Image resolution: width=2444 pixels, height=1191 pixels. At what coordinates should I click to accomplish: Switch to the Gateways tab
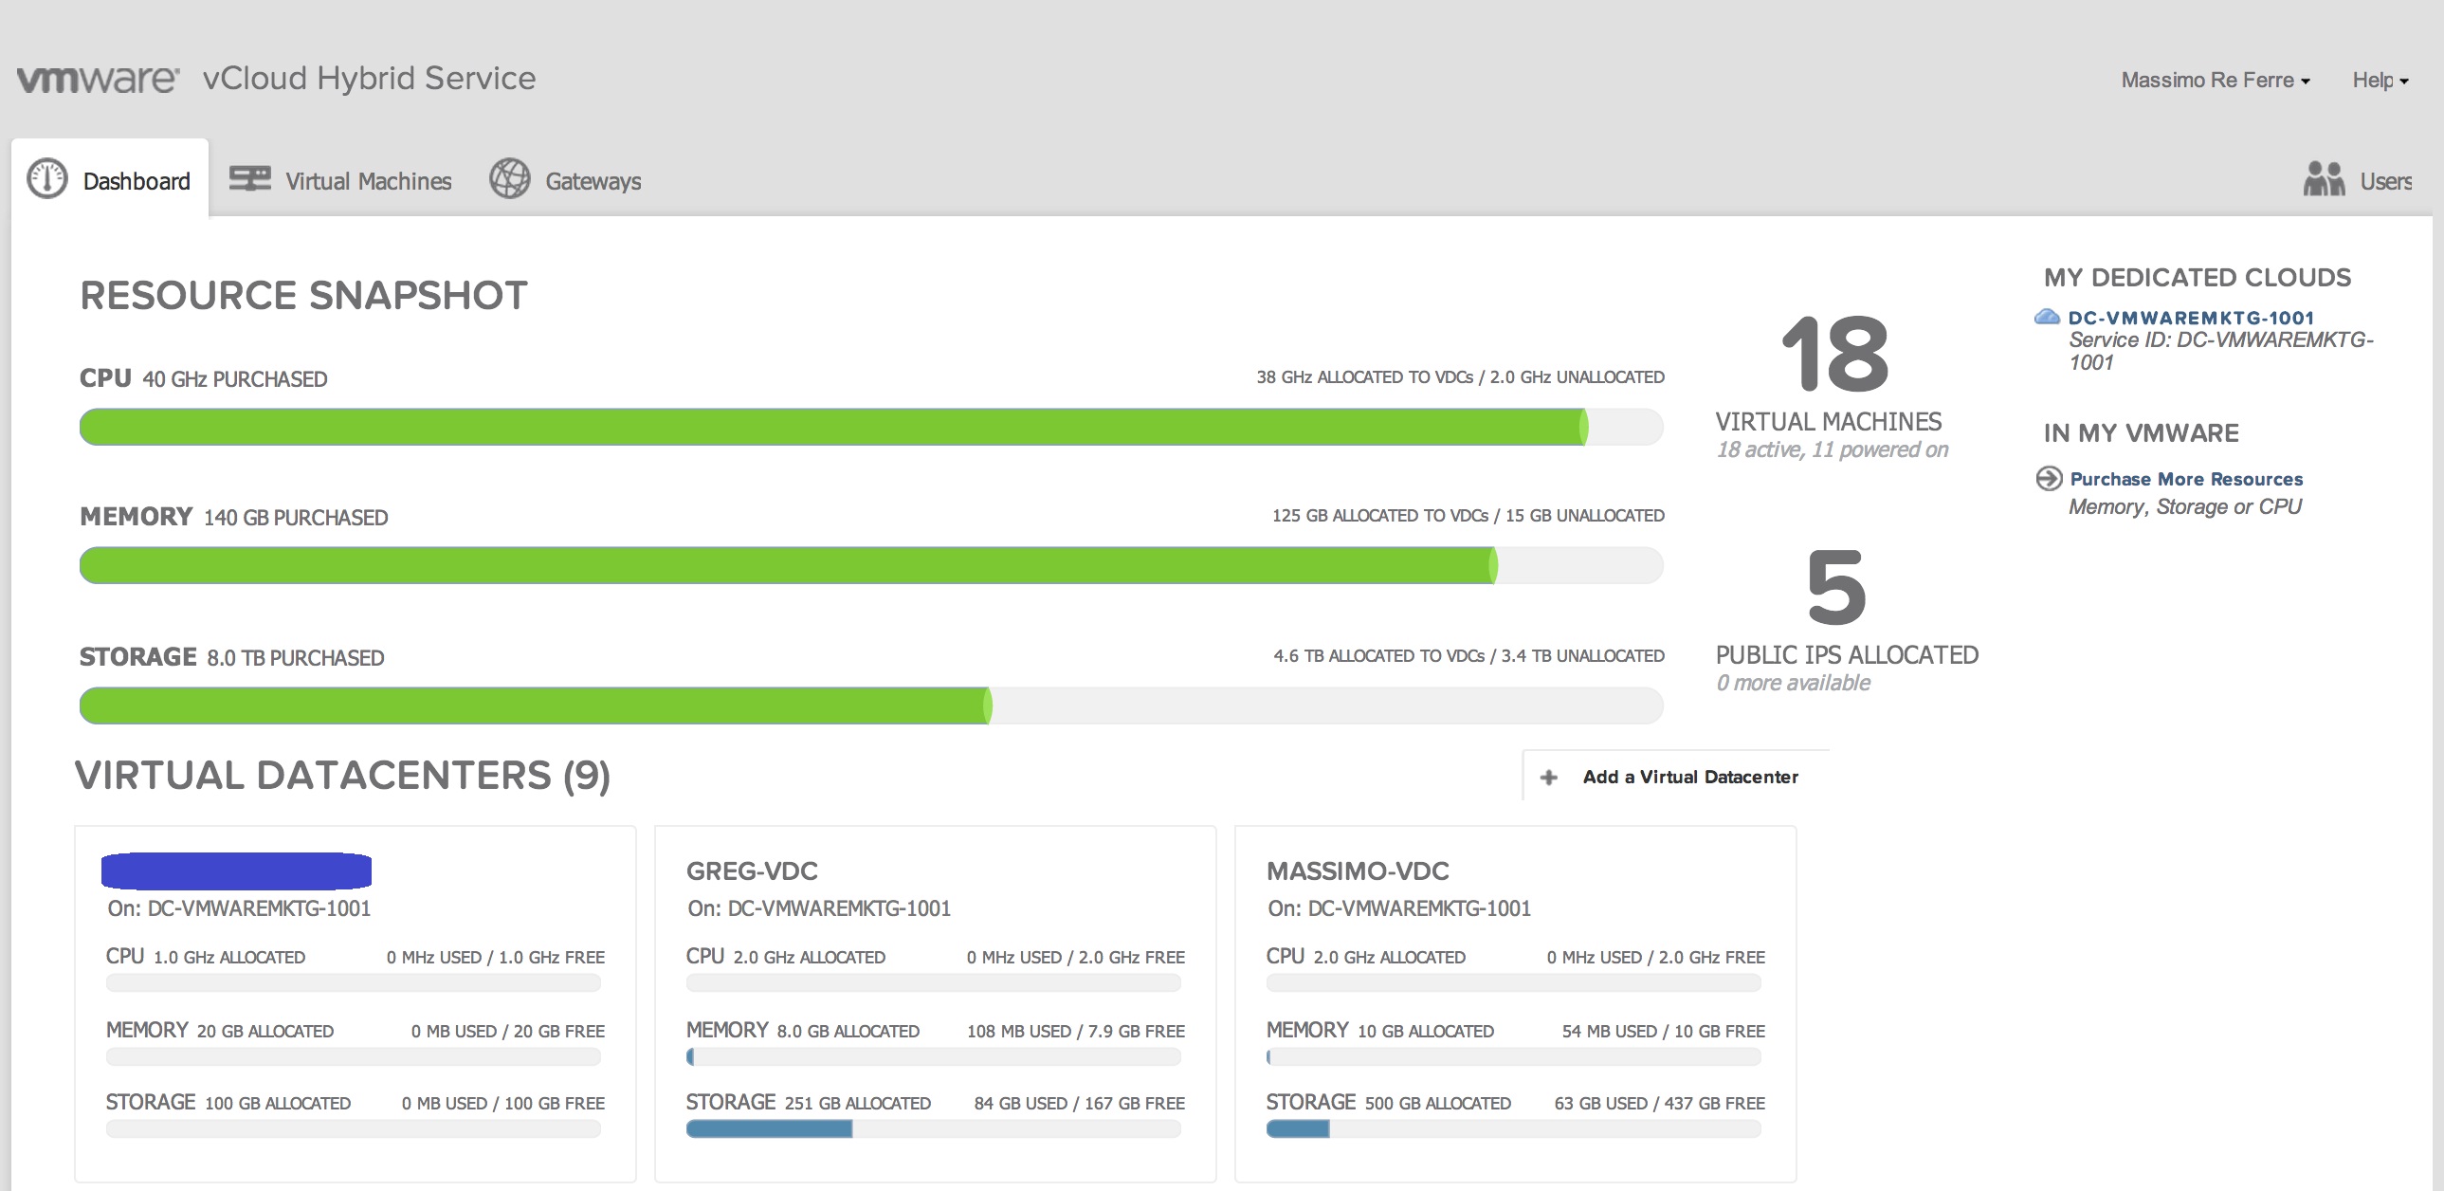tap(565, 180)
